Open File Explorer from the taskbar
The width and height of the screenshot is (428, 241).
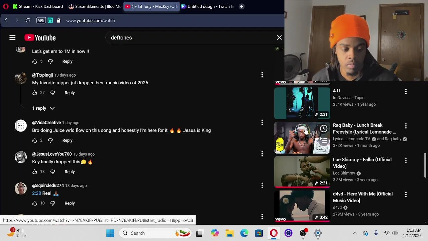pos(229,233)
